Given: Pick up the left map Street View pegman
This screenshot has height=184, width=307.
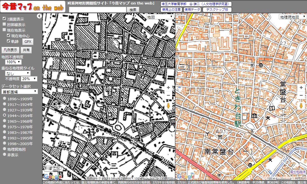Looking at the screenshot, I should (x=168, y=106).
